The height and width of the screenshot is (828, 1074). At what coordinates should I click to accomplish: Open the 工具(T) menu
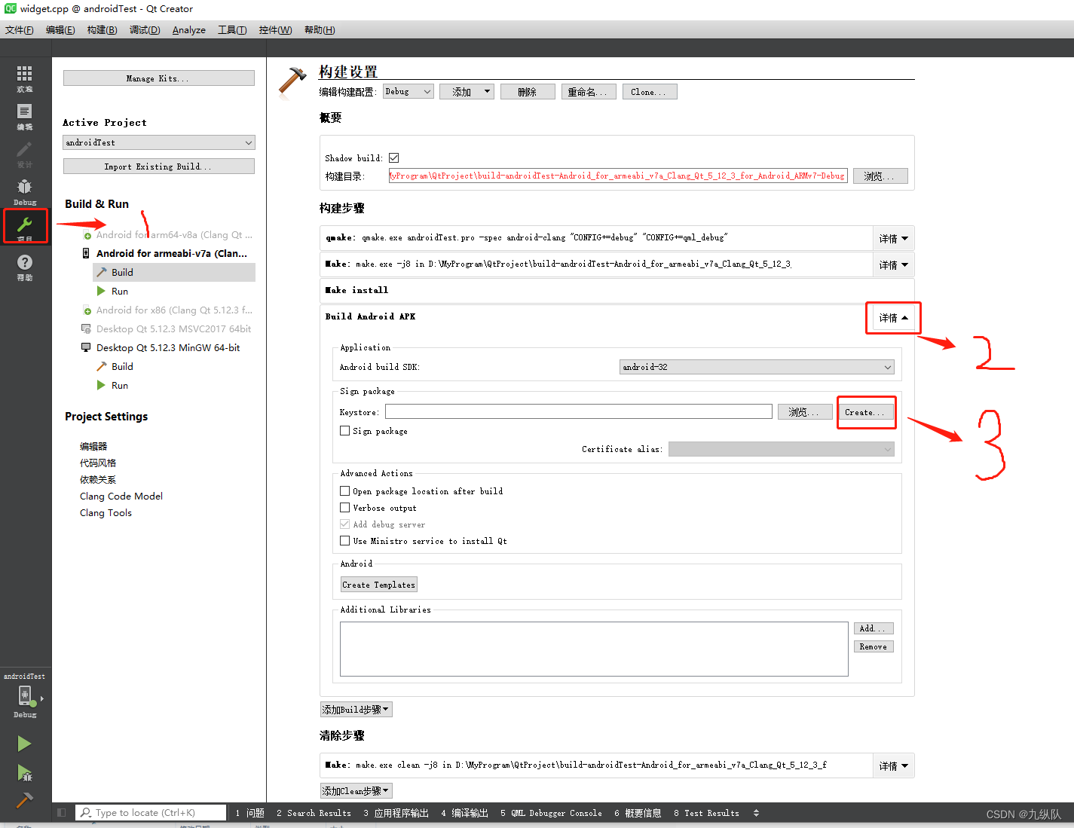pos(232,30)
